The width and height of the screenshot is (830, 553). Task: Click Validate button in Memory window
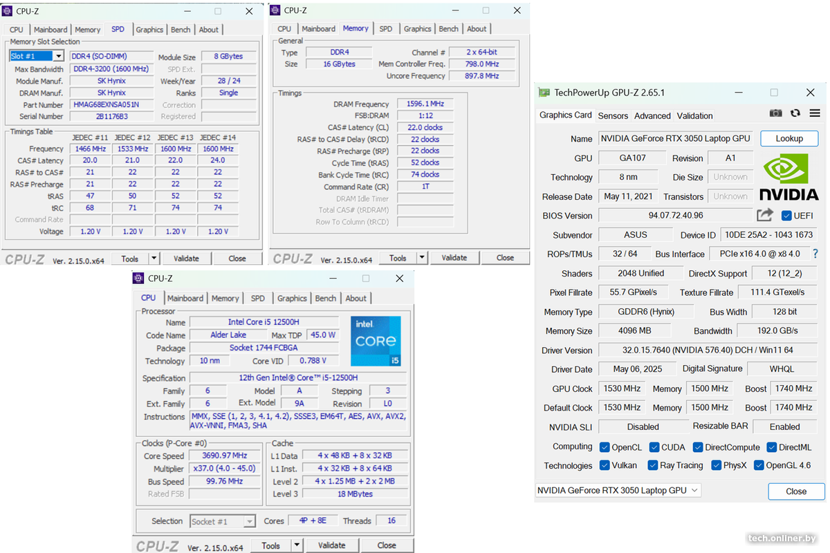click(x=454, y=258)
